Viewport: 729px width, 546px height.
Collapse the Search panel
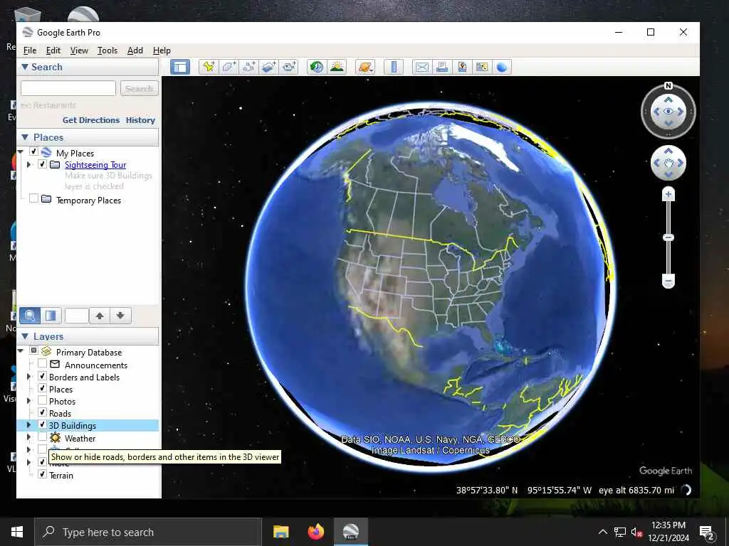point(25,67)
